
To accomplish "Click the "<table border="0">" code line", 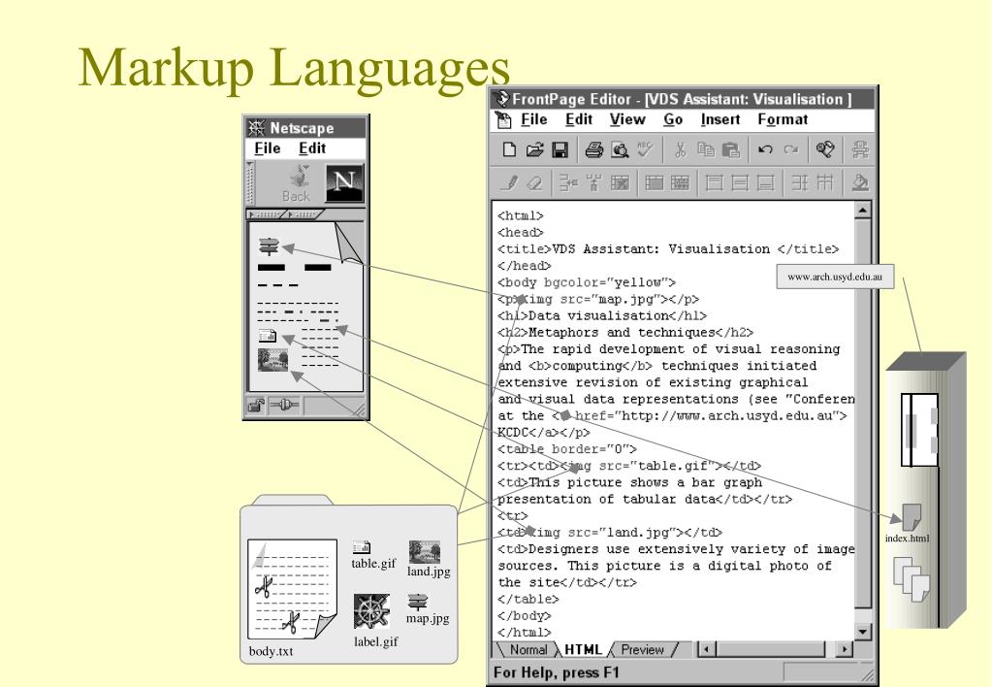I will 567,449.
